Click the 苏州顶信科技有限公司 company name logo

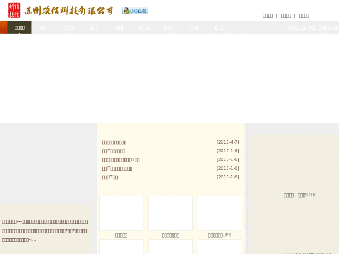pyautogui.click(x=69, y=11)
